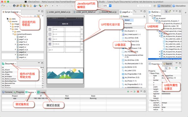Click the add service green plus icon
The image size is (188, 117).
click(x=128, y=92)
